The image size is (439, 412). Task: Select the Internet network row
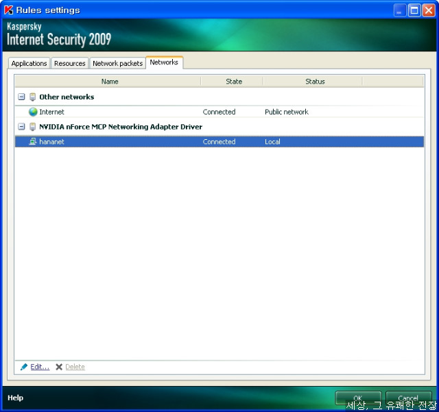pyautogui.click(x=219, y=112)
